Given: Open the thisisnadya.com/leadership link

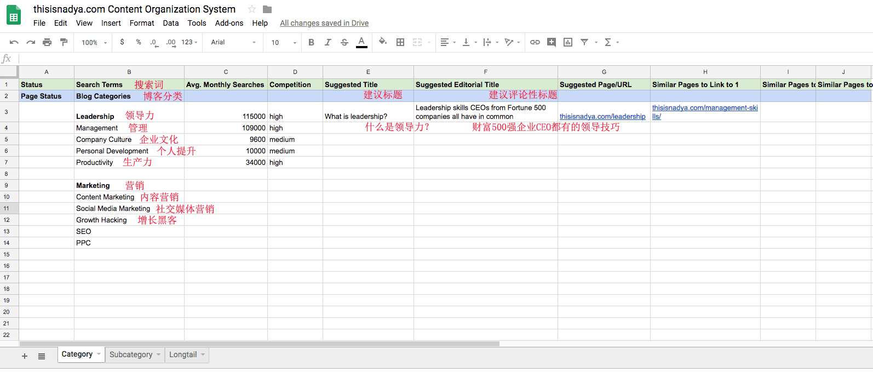Looking at the screenshot, I should pyautogui.click(x=602, y=117).
